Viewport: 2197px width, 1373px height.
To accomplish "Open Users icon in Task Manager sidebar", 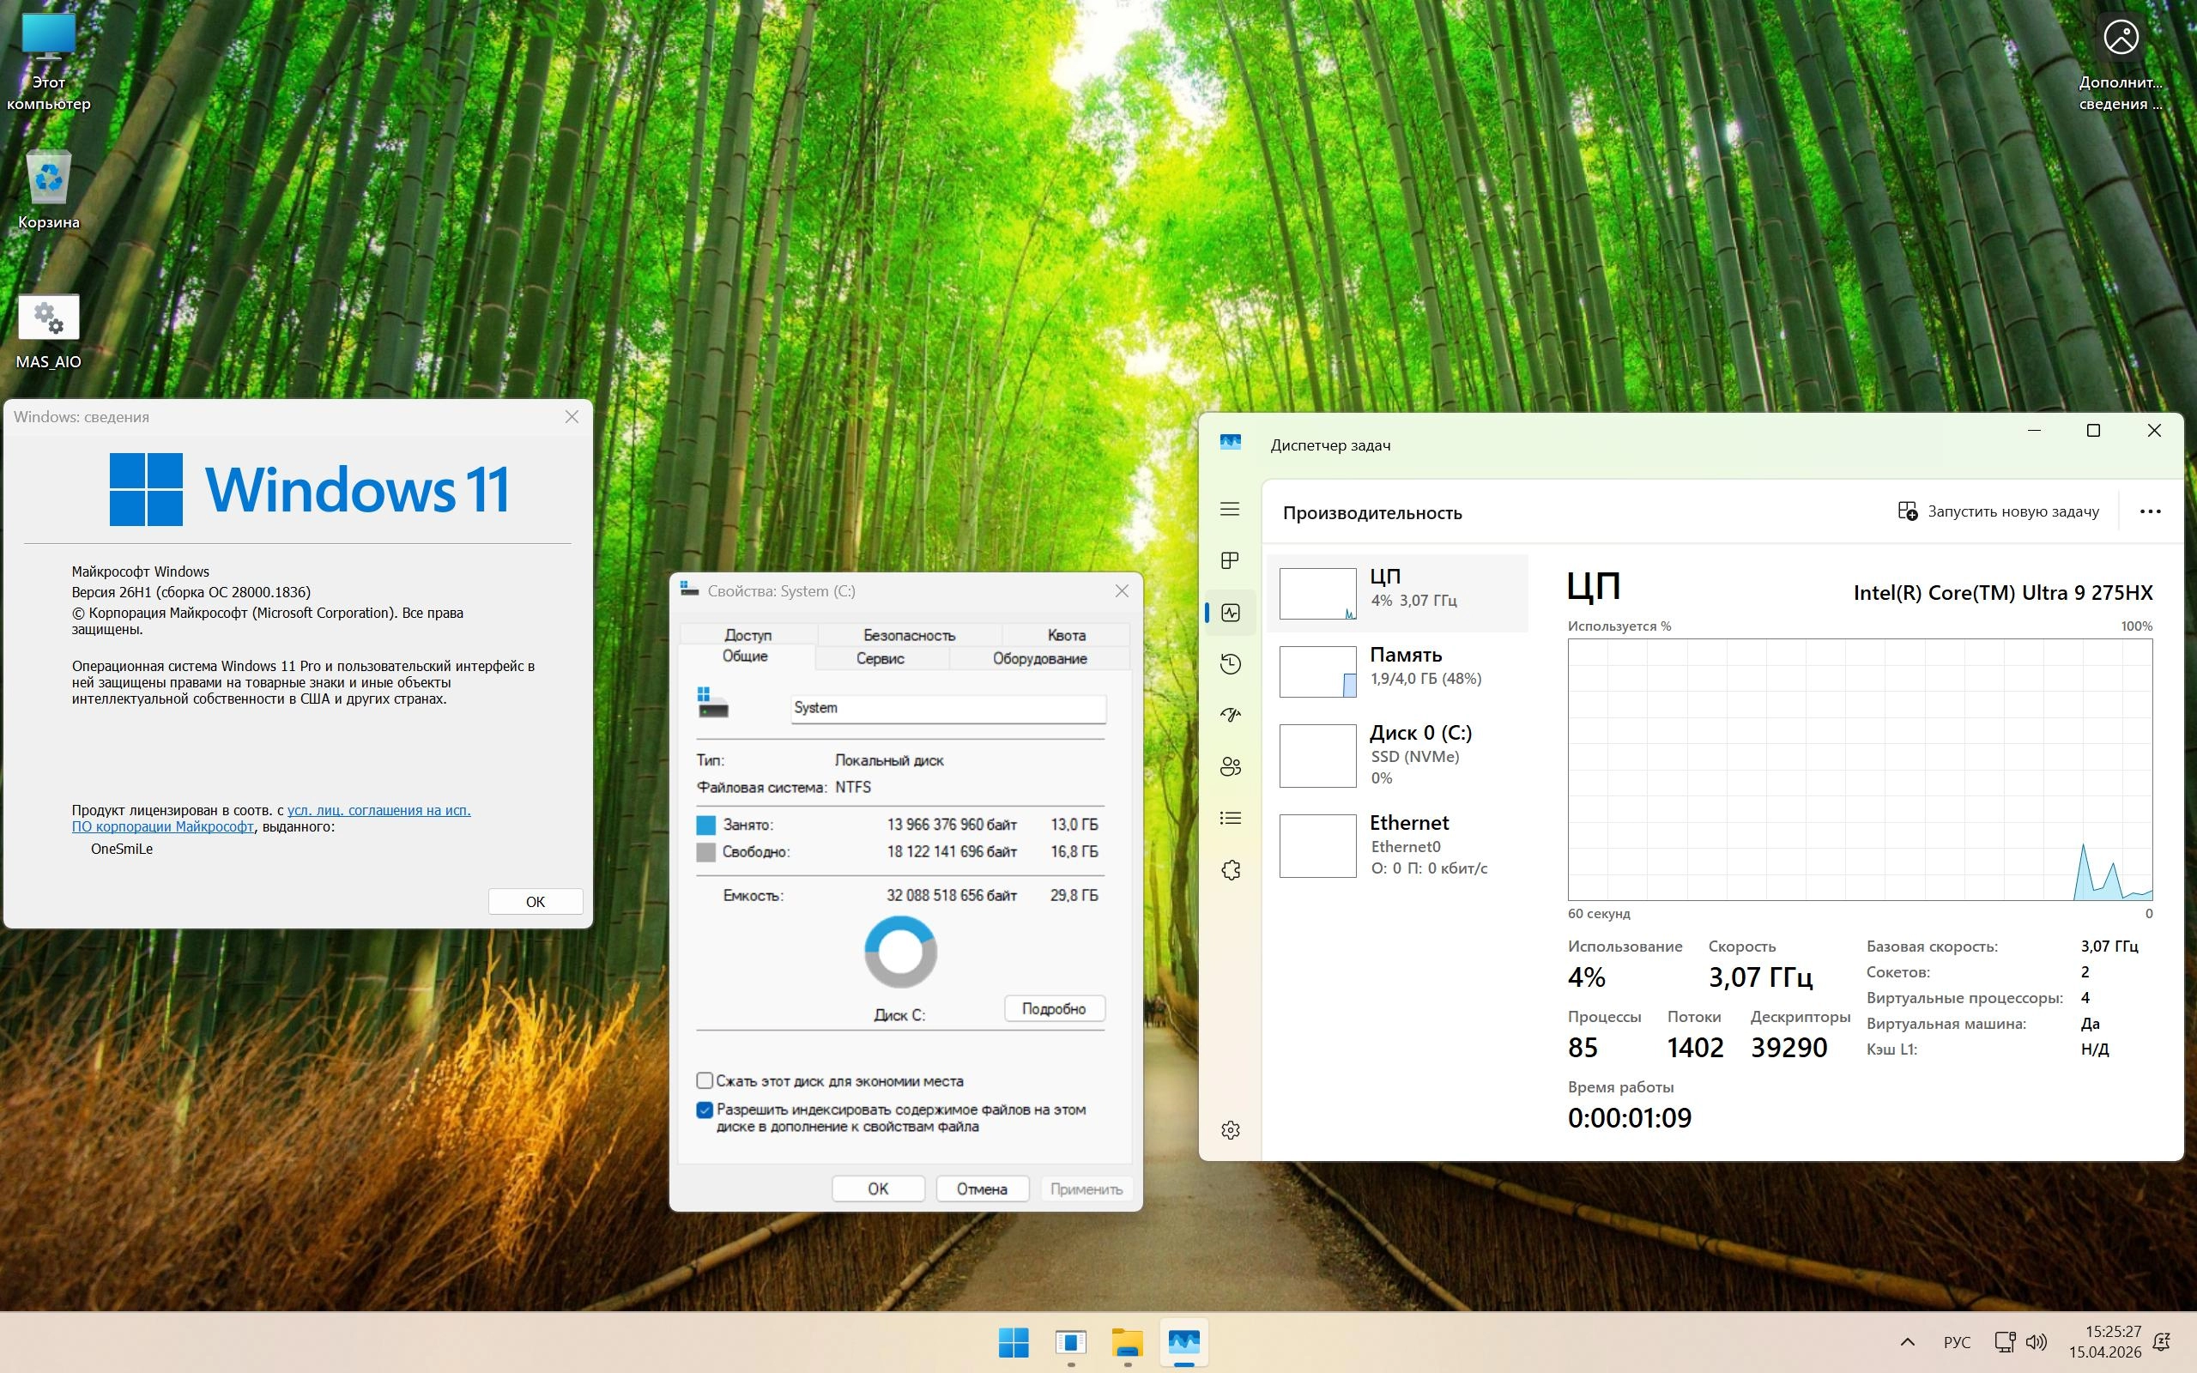I will point(1229,766).
